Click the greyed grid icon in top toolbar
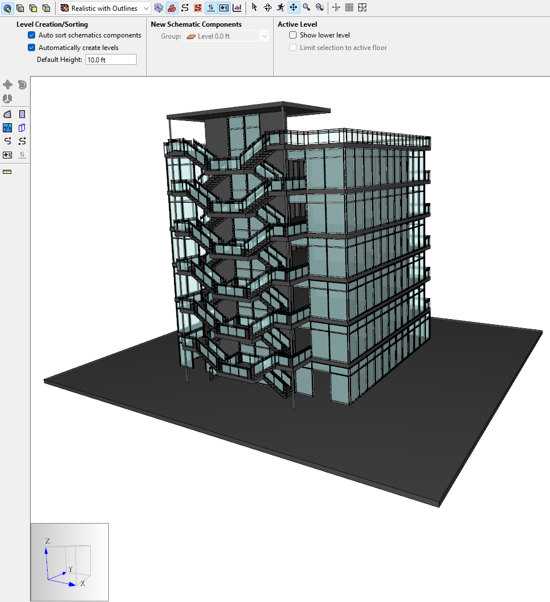The width and height of the screenshot is (550, 602). 349,8
